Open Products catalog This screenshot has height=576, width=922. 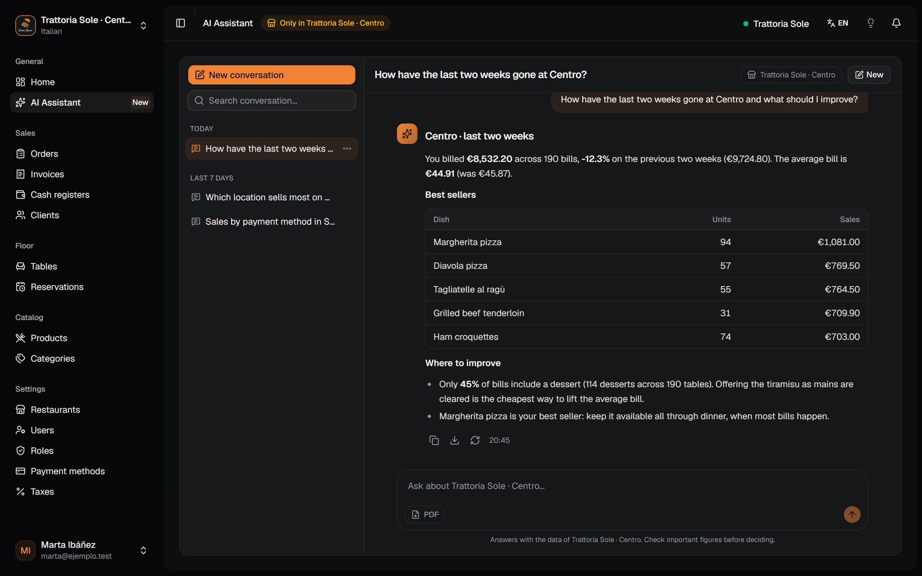(x=82, y=338)
